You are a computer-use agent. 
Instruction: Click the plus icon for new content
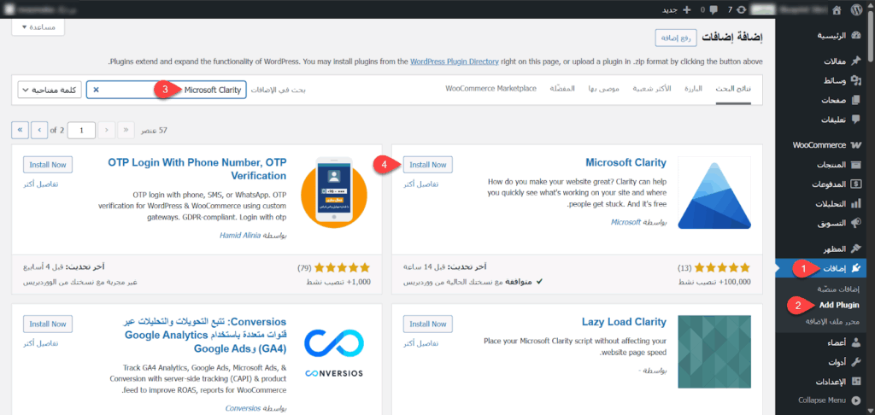point(686,9)
